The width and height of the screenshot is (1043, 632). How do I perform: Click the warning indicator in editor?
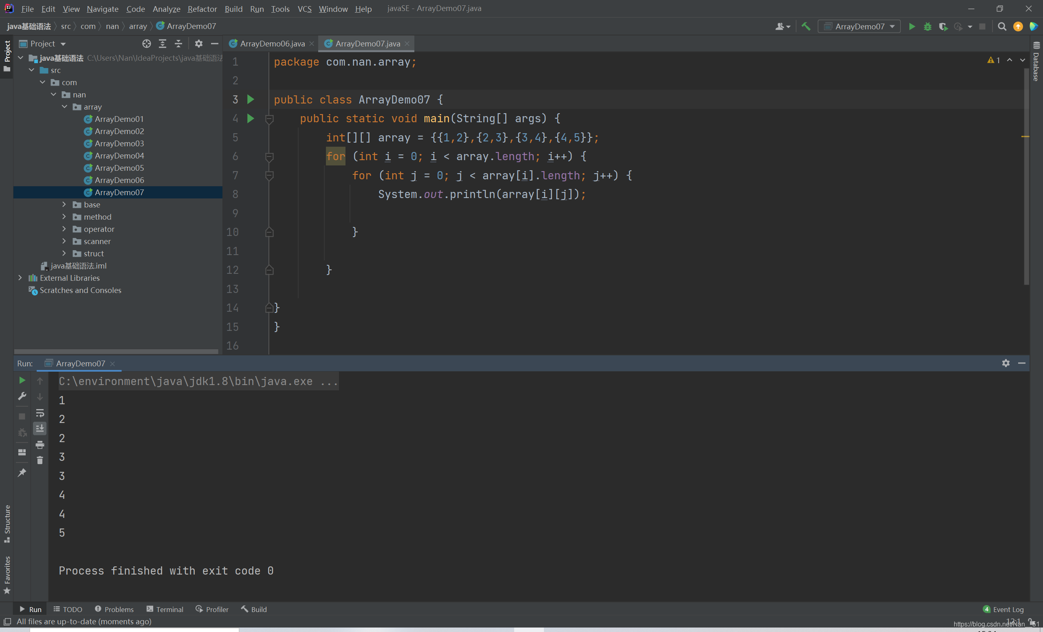coord(993,60)
